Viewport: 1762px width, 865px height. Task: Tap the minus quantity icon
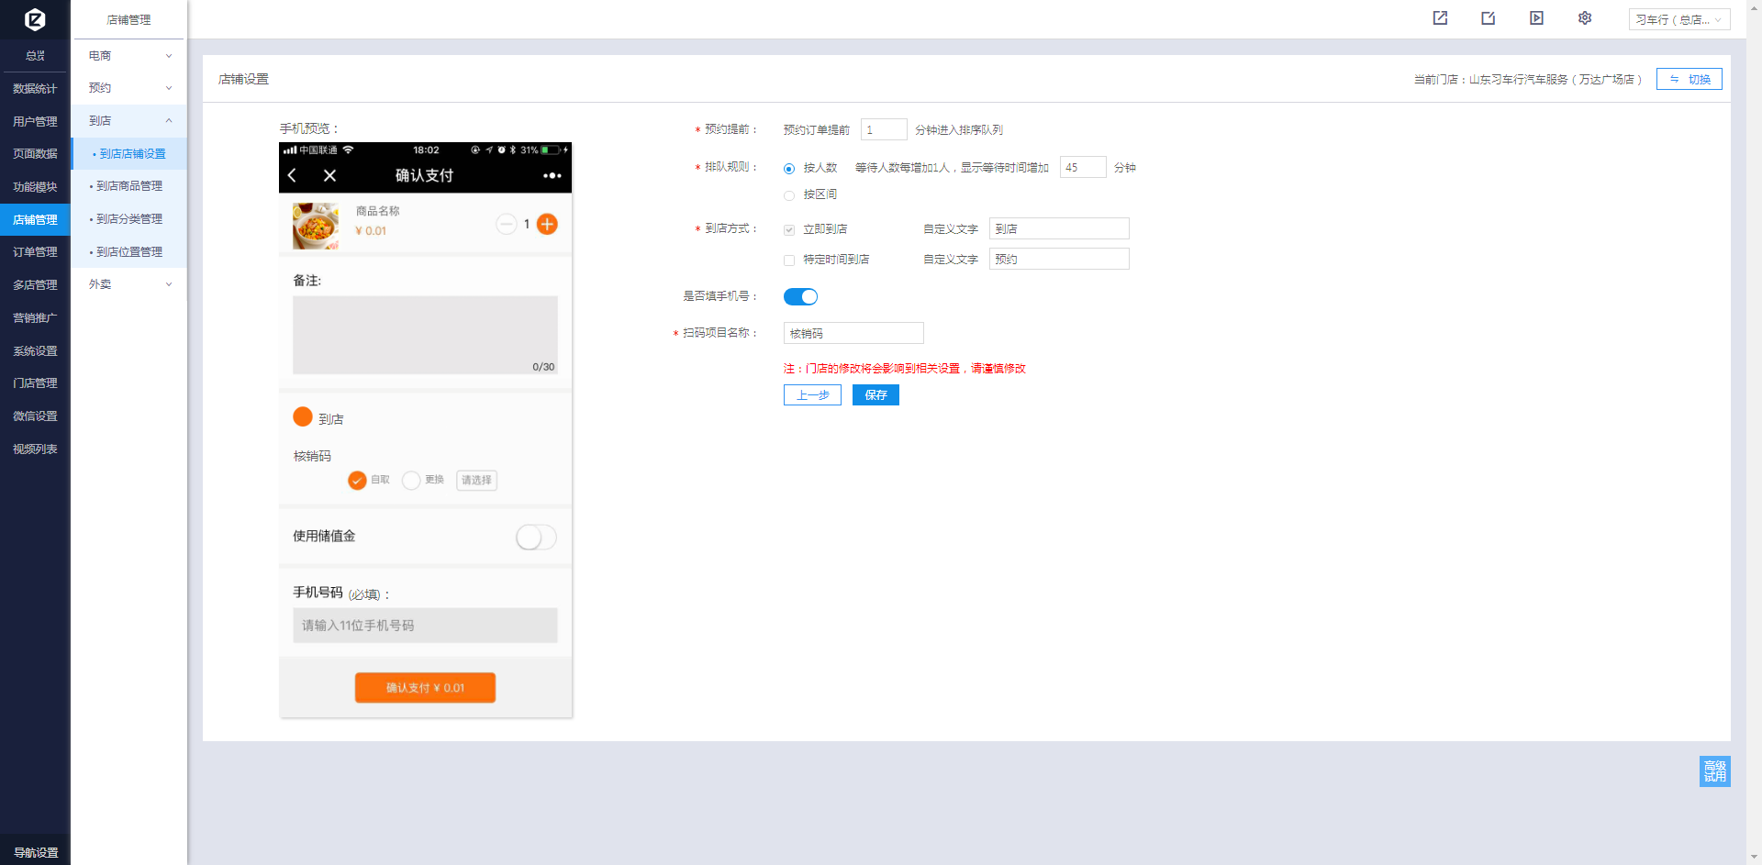click(506, 224)
